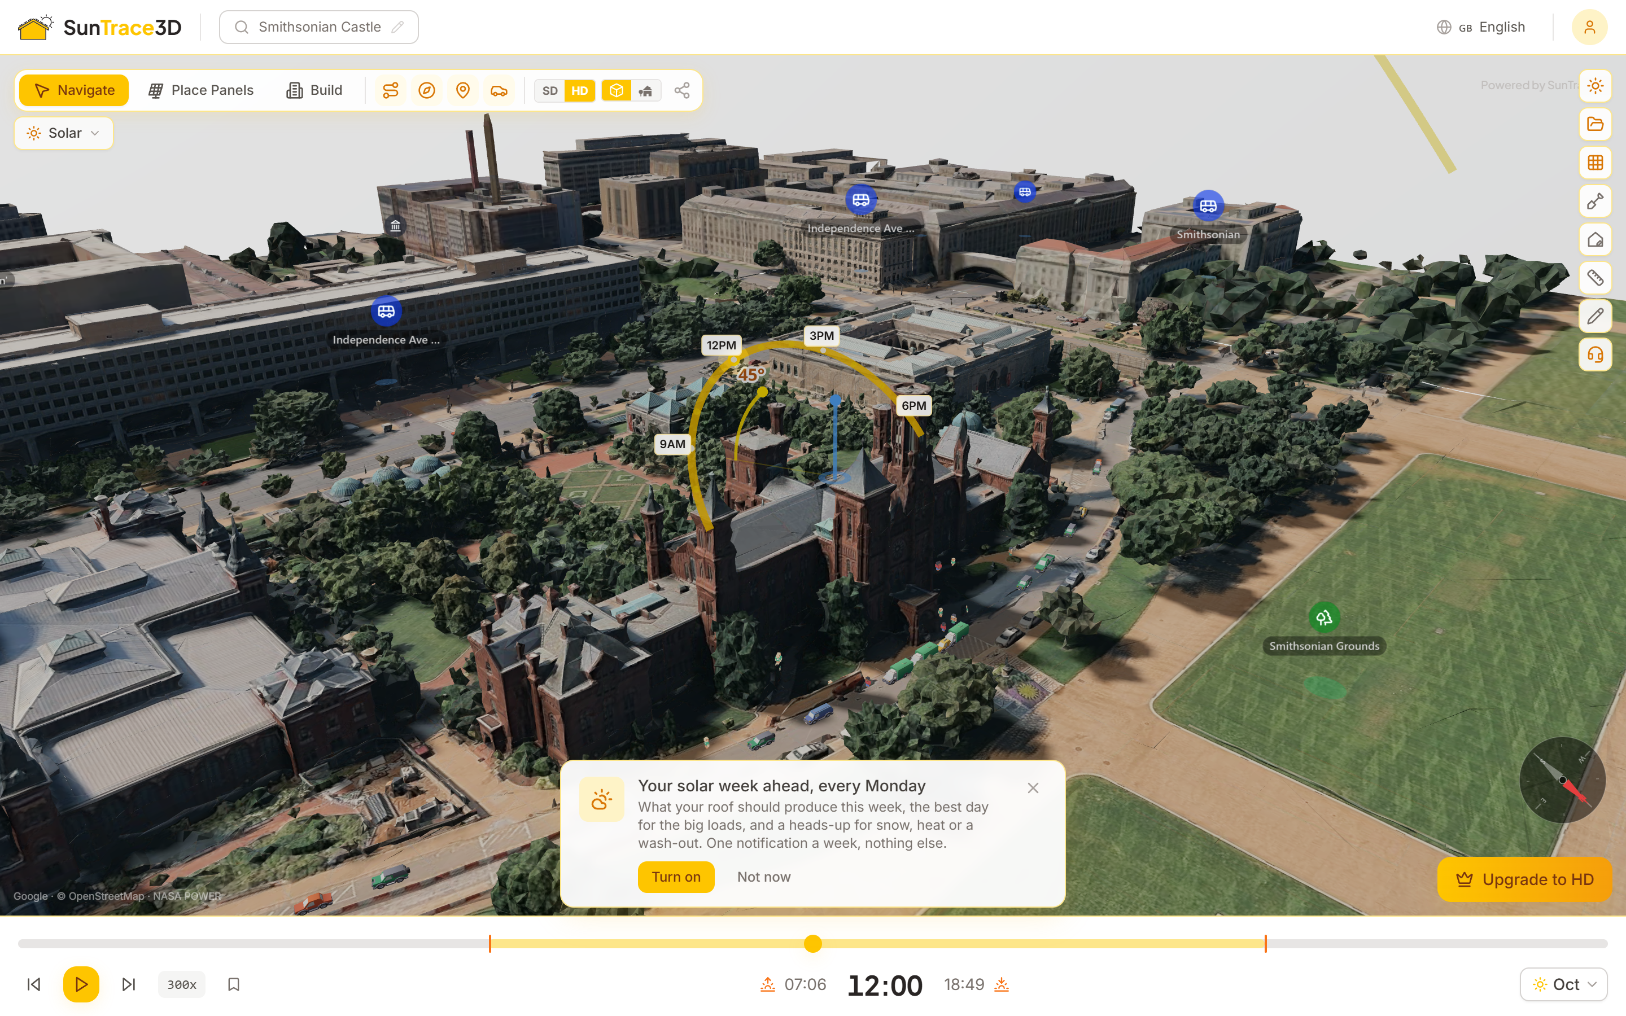The height and width of the screenshot is (1016, 1626).
Task: Click the Smithsonian Grounds park marker
Action: tap(1323, 618)
